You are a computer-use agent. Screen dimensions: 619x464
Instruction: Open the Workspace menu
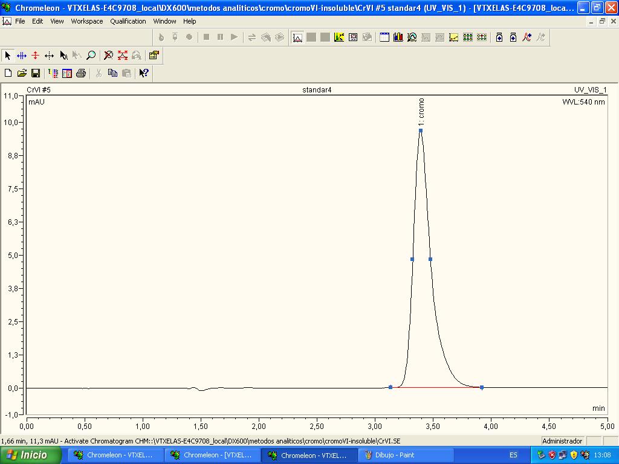pyautogui.click(x=87, y=21)
